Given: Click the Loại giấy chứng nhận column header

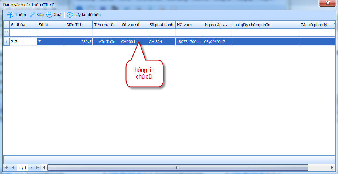Looking at the screenshot, I should [x=265, y=25].
